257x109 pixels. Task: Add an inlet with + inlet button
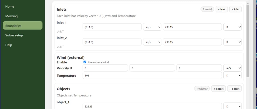[222, 9]
